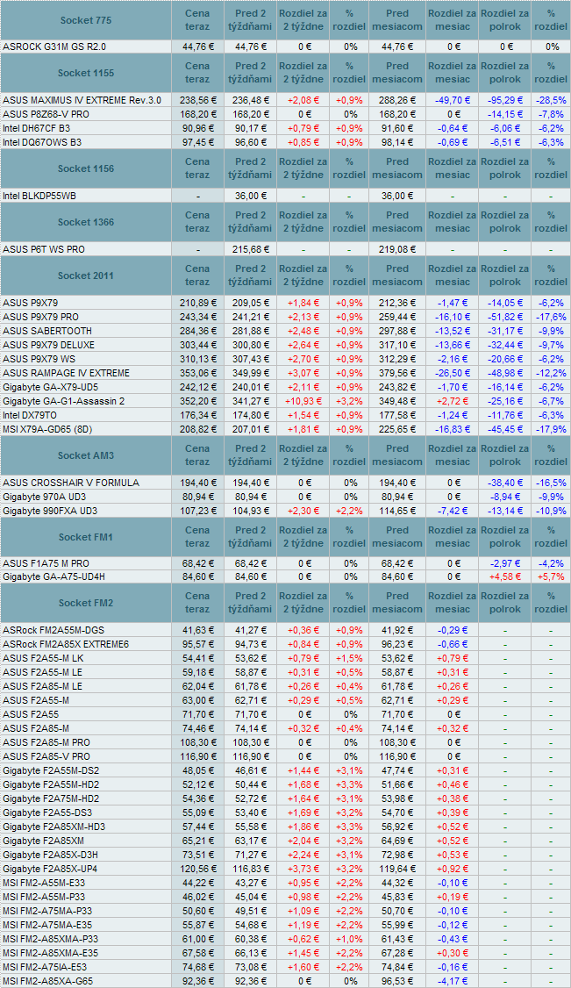Image resolution: width=571 pixels, height=988 pixels.
Task: Select the Gigabyte F2A55M-HD2 name
Action: pyautogui.click(x=51, y=784)
